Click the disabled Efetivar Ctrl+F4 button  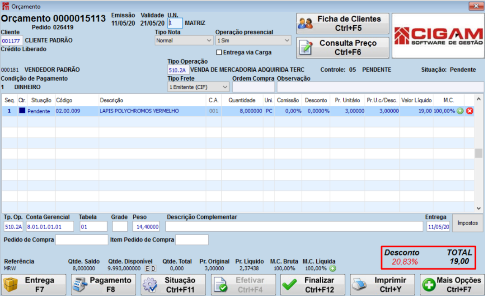[243, 285]
